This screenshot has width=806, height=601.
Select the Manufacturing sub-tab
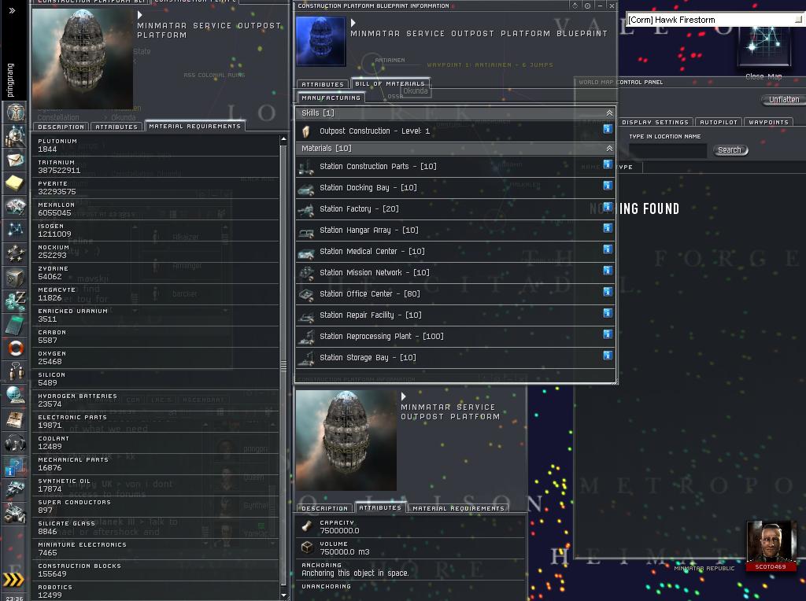(x=331, y=98)
